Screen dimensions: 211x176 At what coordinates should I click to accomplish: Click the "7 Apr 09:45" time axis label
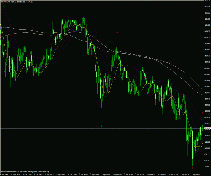click(x=162, y=175)
